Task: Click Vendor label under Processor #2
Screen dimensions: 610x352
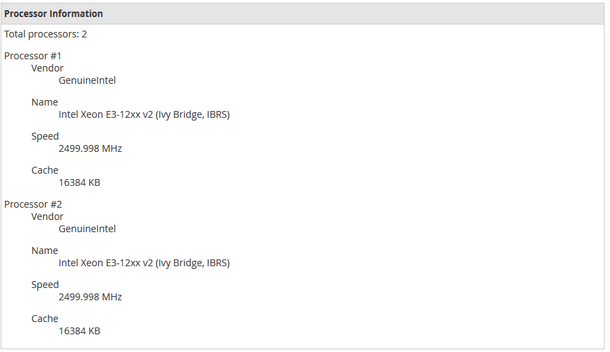Action: point(47,217)
